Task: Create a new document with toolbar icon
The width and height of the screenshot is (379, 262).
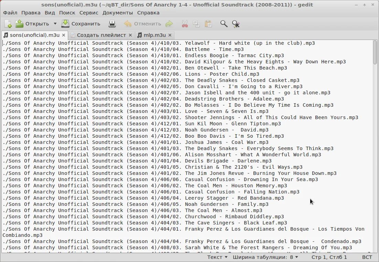Action: click(x=8, y=24)
